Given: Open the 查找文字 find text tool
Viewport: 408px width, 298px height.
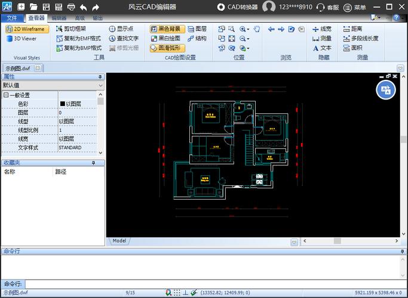Looking at the screenshot, I should pos(124,38).
